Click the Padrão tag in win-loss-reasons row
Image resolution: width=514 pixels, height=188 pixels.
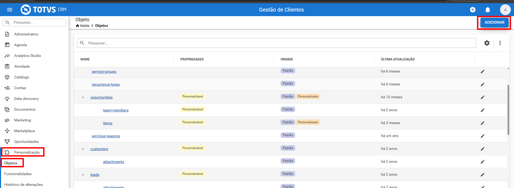click(288, 135)
